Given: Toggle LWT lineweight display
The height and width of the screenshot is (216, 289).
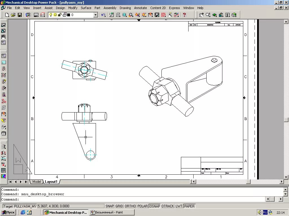Looking at the screenshot, I should tap(179, 206).
